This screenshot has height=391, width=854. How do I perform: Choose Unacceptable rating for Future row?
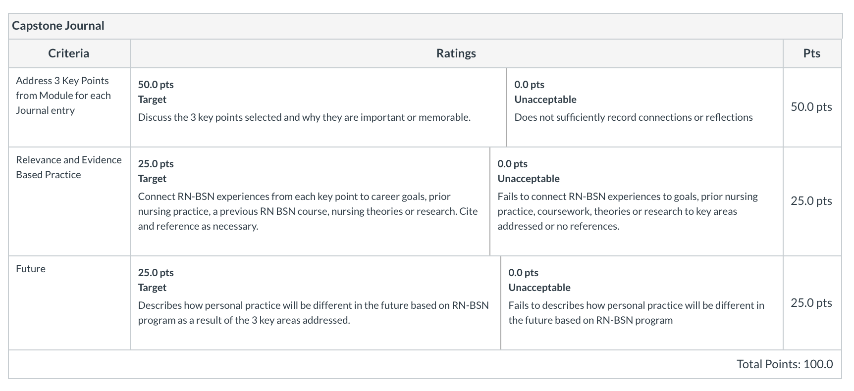tap(642, 302)
